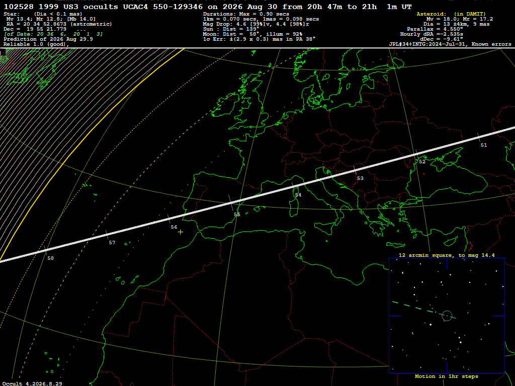The image size is (515, 386).
Task: Click the target circle in star chart
Action: point(447,316)
